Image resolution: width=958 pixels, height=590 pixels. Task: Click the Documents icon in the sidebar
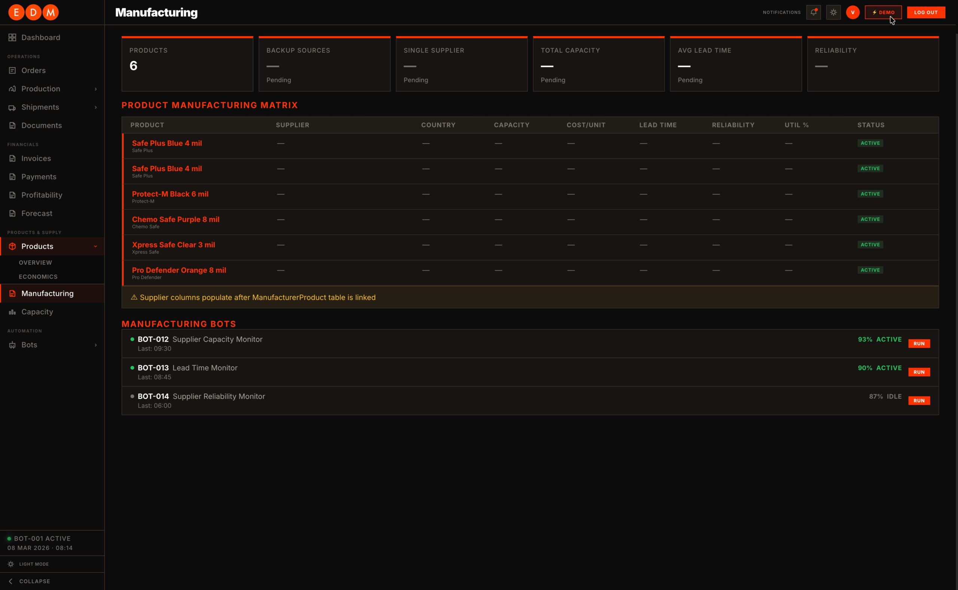click(12, 126)
